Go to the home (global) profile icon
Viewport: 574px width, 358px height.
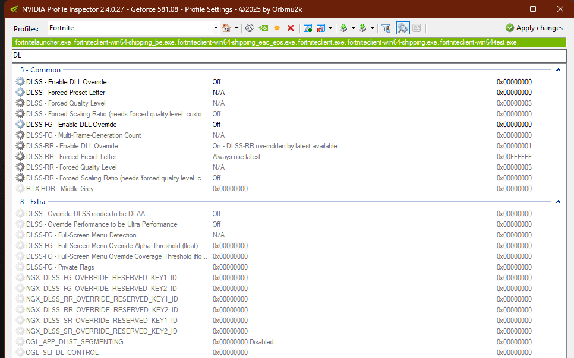click(x=226, y=28)
